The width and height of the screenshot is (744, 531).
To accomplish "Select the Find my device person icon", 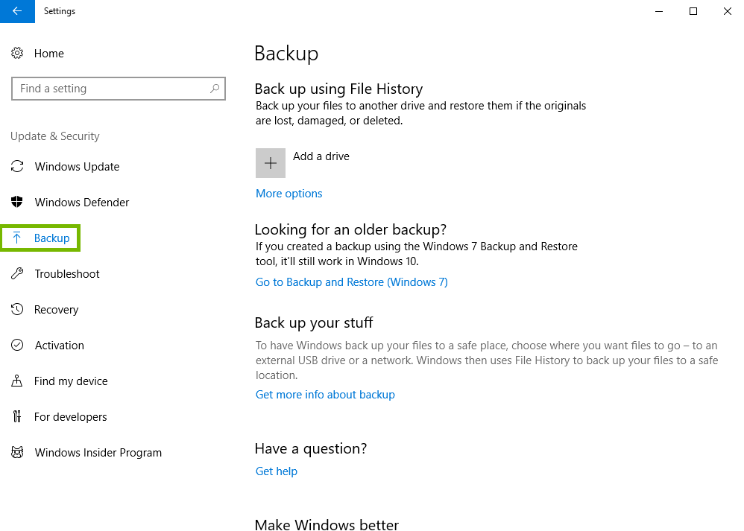I will click(x=17, y=381).
